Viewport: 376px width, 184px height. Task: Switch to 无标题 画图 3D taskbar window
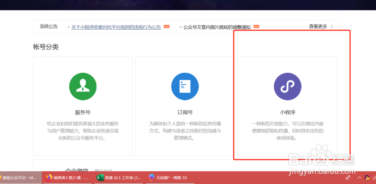coord(169,178)
